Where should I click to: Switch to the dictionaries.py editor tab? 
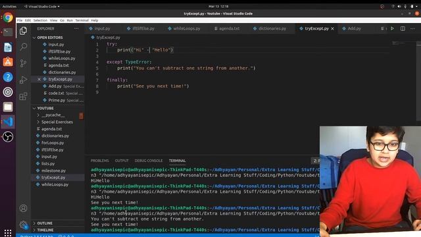(x=272, y=28)
